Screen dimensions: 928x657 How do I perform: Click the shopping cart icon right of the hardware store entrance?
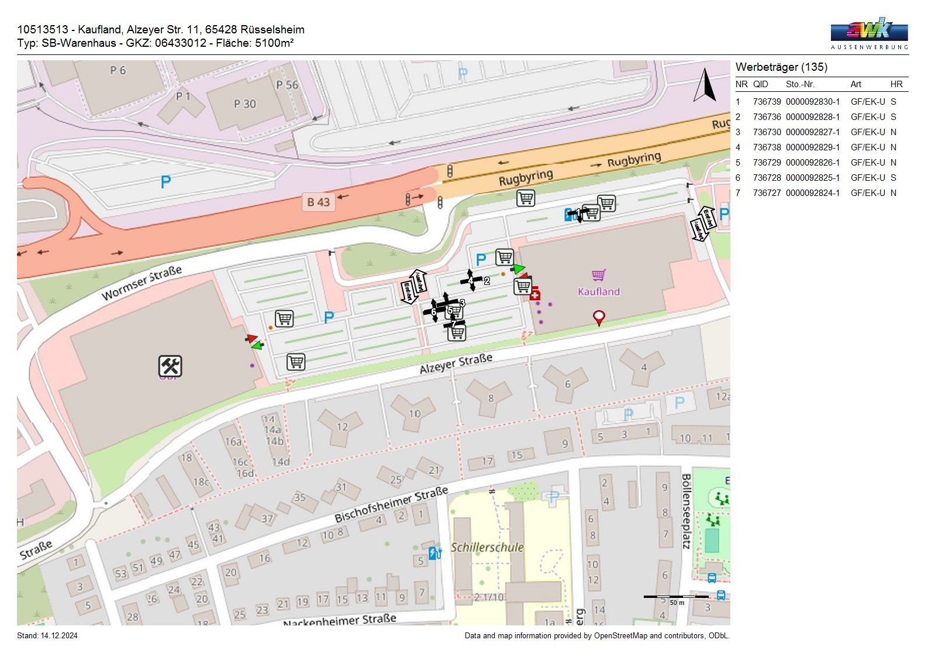[284, 318]
